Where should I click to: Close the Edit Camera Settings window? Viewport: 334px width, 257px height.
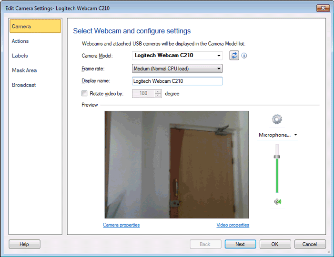tap(323, 8)
